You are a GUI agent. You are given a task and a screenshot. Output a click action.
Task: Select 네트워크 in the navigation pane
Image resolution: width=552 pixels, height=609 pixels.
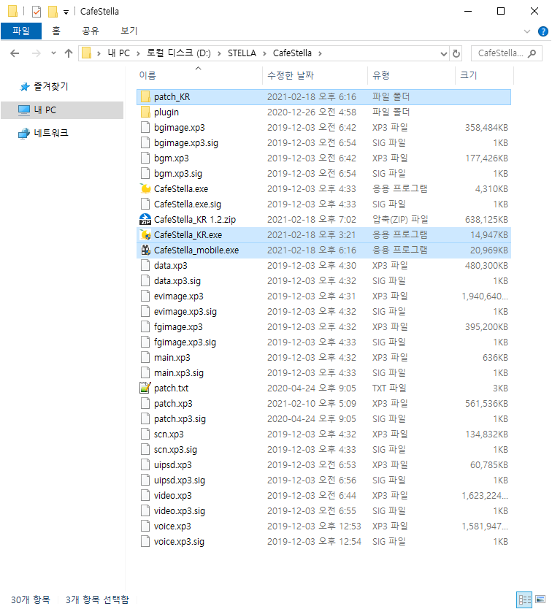[x=51, y=133]
